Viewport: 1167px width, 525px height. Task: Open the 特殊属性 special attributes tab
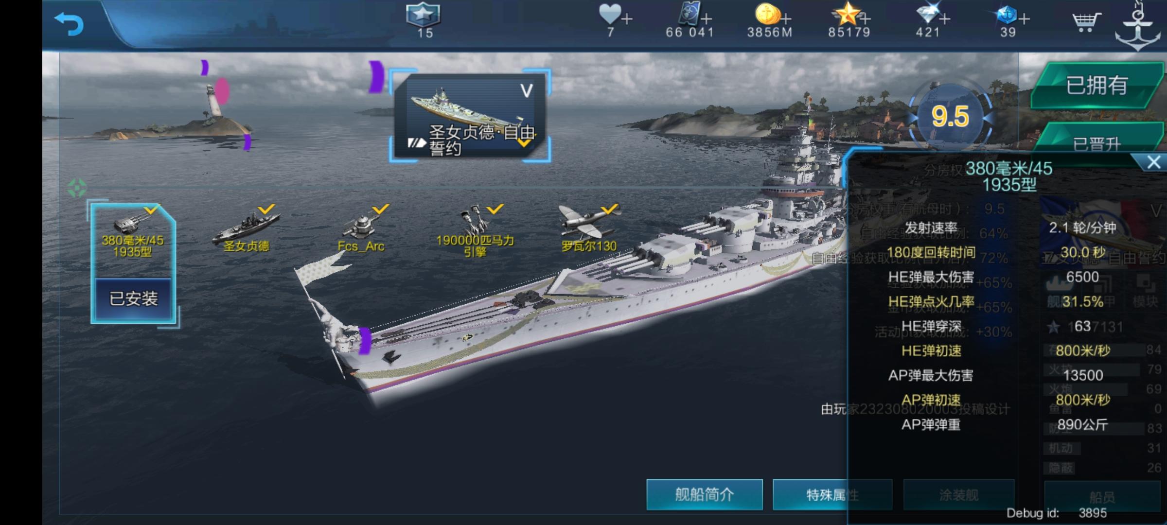(x=832, y=494)
